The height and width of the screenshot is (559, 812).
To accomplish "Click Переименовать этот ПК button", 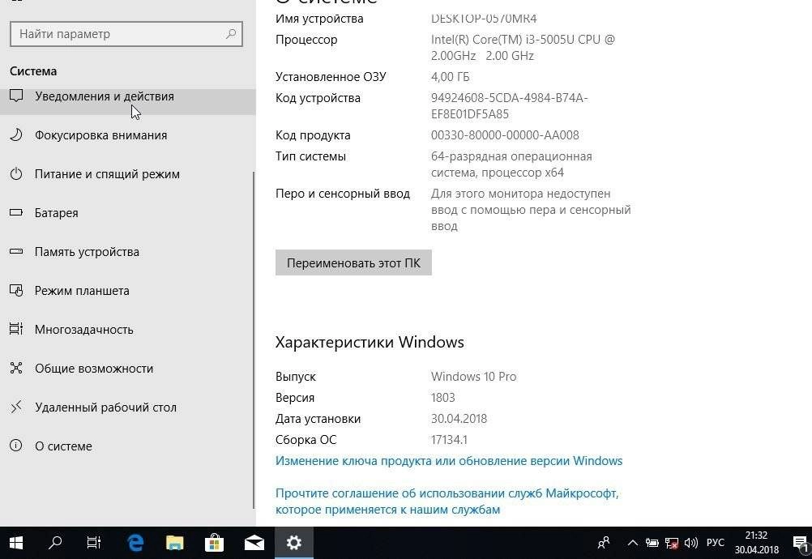I will pos(353,263).
